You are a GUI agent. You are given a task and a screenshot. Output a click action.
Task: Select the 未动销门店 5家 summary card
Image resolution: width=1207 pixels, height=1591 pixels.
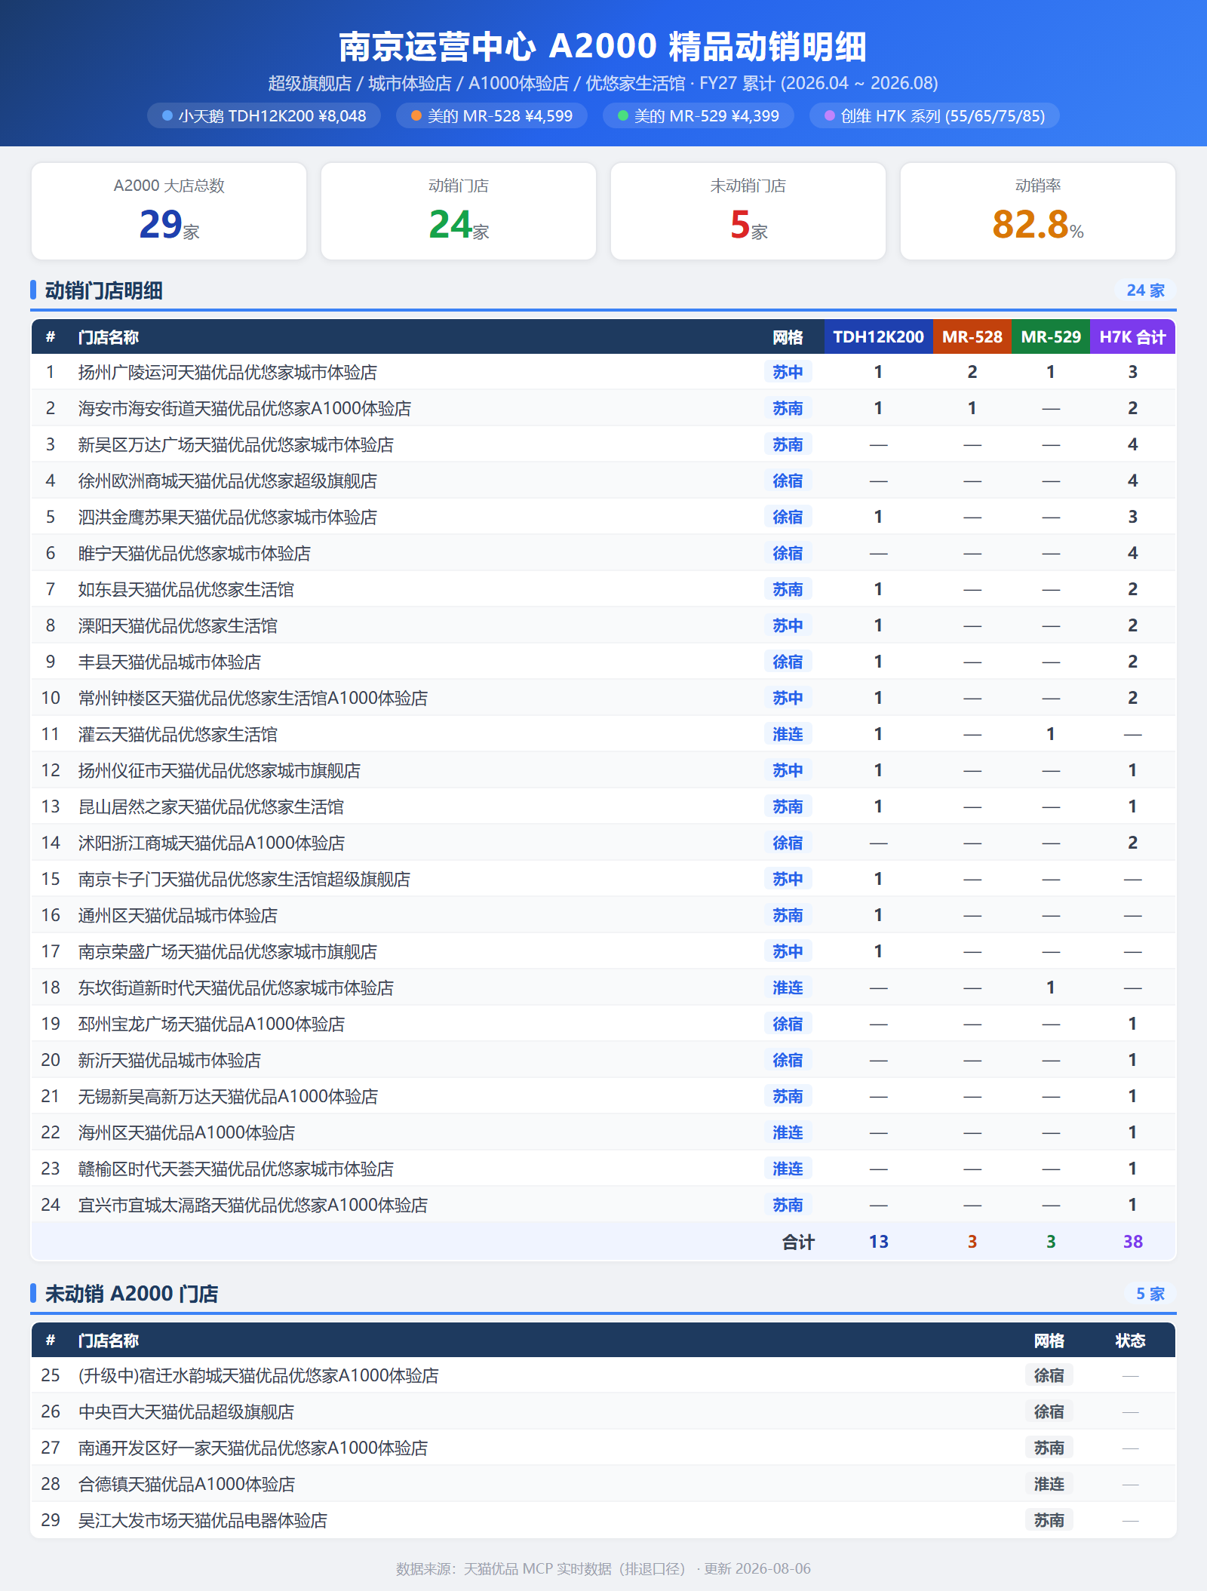point(748,211)
